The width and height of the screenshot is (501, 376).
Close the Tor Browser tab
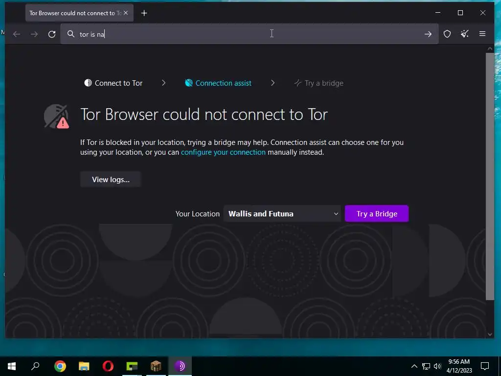(x=126, y=13)
